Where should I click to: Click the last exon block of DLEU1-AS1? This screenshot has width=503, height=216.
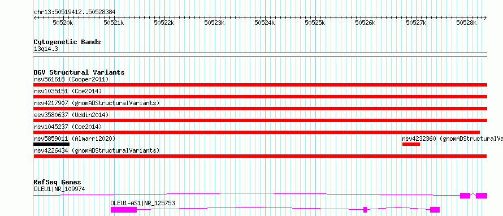coord(435,210)
